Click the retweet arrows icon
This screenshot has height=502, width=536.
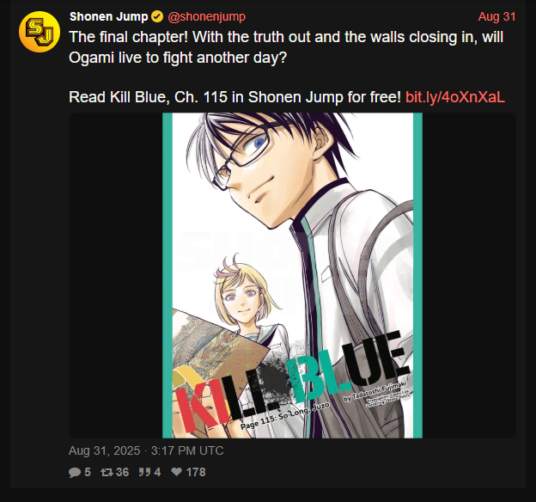(107, 473)
